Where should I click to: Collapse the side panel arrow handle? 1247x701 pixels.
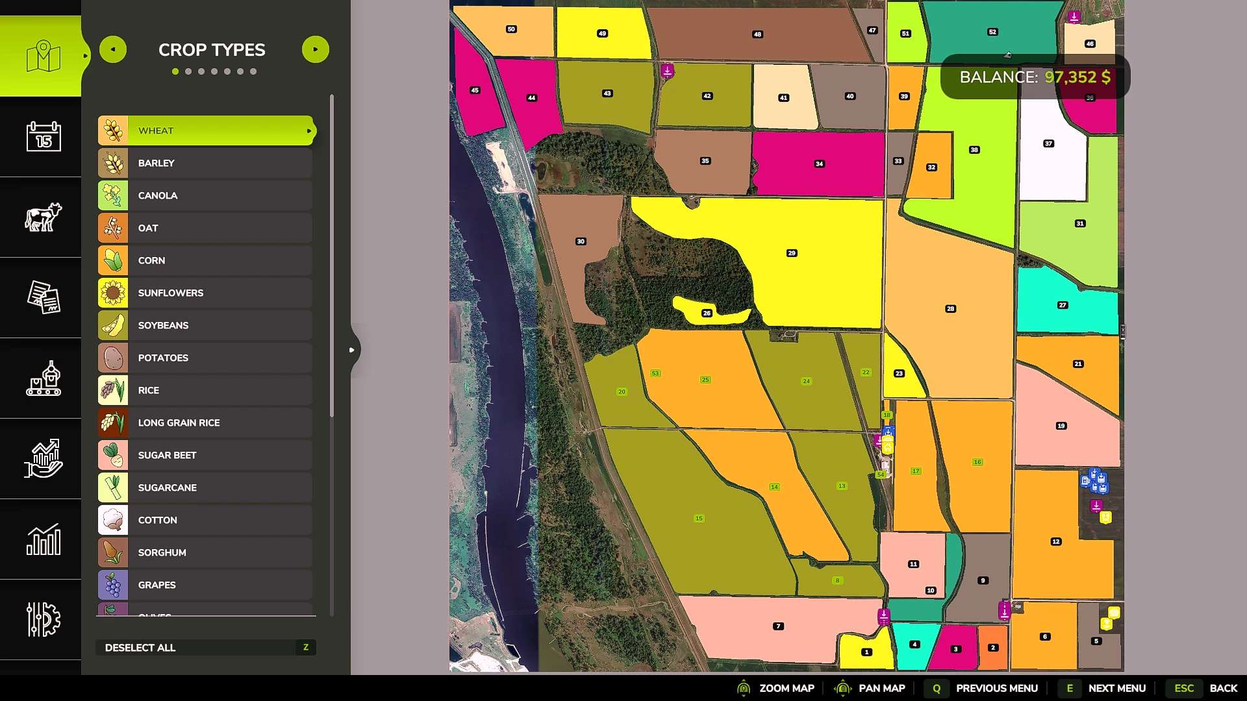(x=352, y=350)
